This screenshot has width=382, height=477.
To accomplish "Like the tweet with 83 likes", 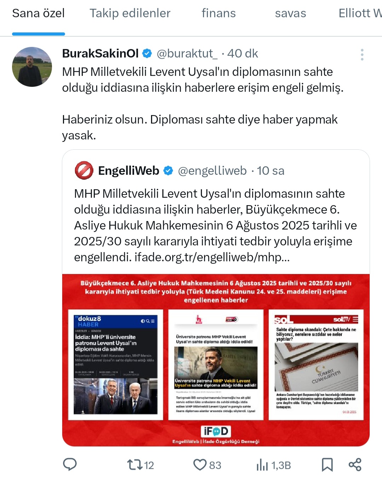I will (207, 465).
